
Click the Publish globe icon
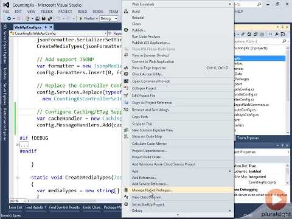tap(126, 30)
